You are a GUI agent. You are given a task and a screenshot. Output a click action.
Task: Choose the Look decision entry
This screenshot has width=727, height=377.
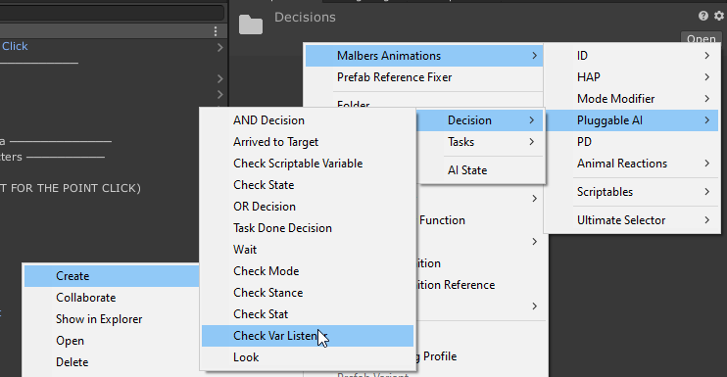(308, 357)
